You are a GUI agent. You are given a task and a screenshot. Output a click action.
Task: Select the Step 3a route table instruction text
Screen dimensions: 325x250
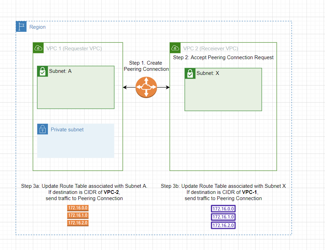(x=84, y=192)
